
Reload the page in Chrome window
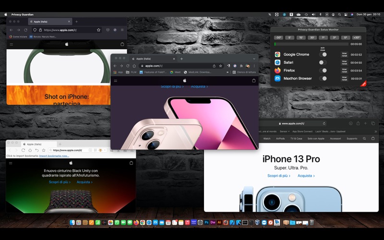(x=128, y=66)
